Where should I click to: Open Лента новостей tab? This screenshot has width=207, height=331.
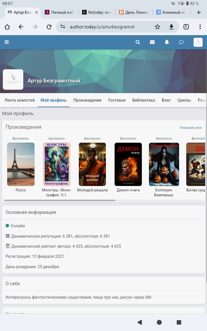[20, 100]
